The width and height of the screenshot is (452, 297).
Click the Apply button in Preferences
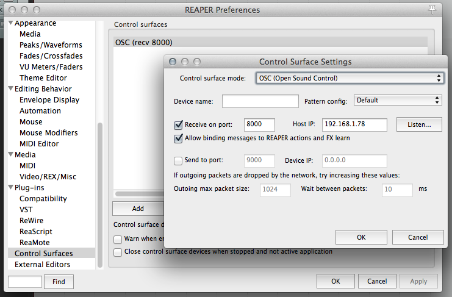click(418, 281)
